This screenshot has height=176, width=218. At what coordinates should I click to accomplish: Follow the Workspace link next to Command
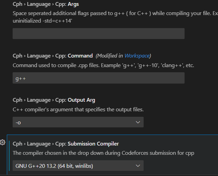pyautogui.click(x=137, y=56)
